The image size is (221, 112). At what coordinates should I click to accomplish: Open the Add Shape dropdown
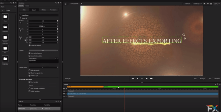[x=197, y=4]
